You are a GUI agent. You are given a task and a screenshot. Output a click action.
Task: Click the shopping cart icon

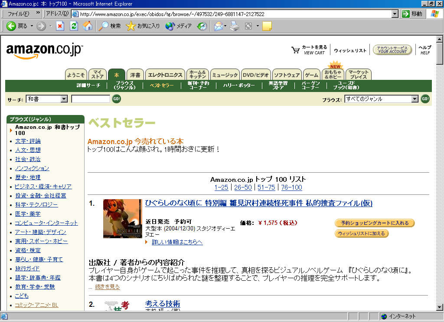click(295, 50)
